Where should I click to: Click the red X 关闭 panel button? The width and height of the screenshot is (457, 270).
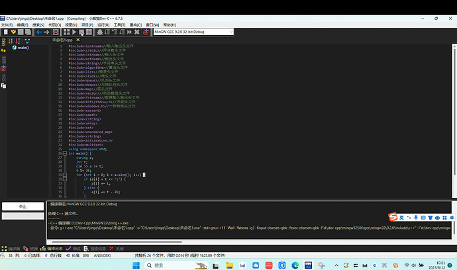click(x=117, y=249)
